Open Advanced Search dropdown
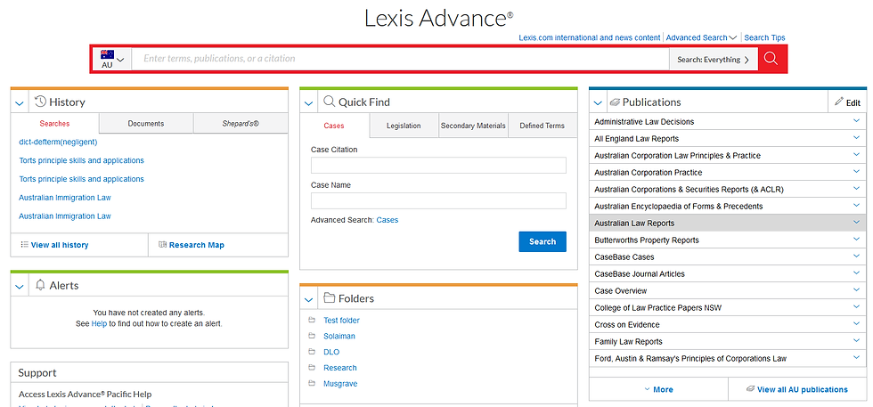This screenshot has width=873, height=407. point(701,38)
